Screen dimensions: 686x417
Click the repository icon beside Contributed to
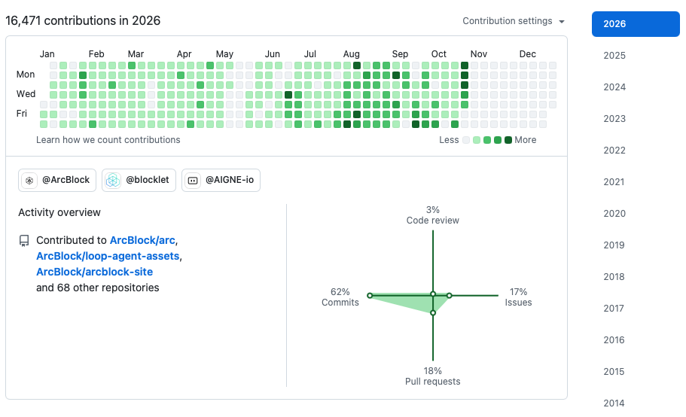(24, 241)
